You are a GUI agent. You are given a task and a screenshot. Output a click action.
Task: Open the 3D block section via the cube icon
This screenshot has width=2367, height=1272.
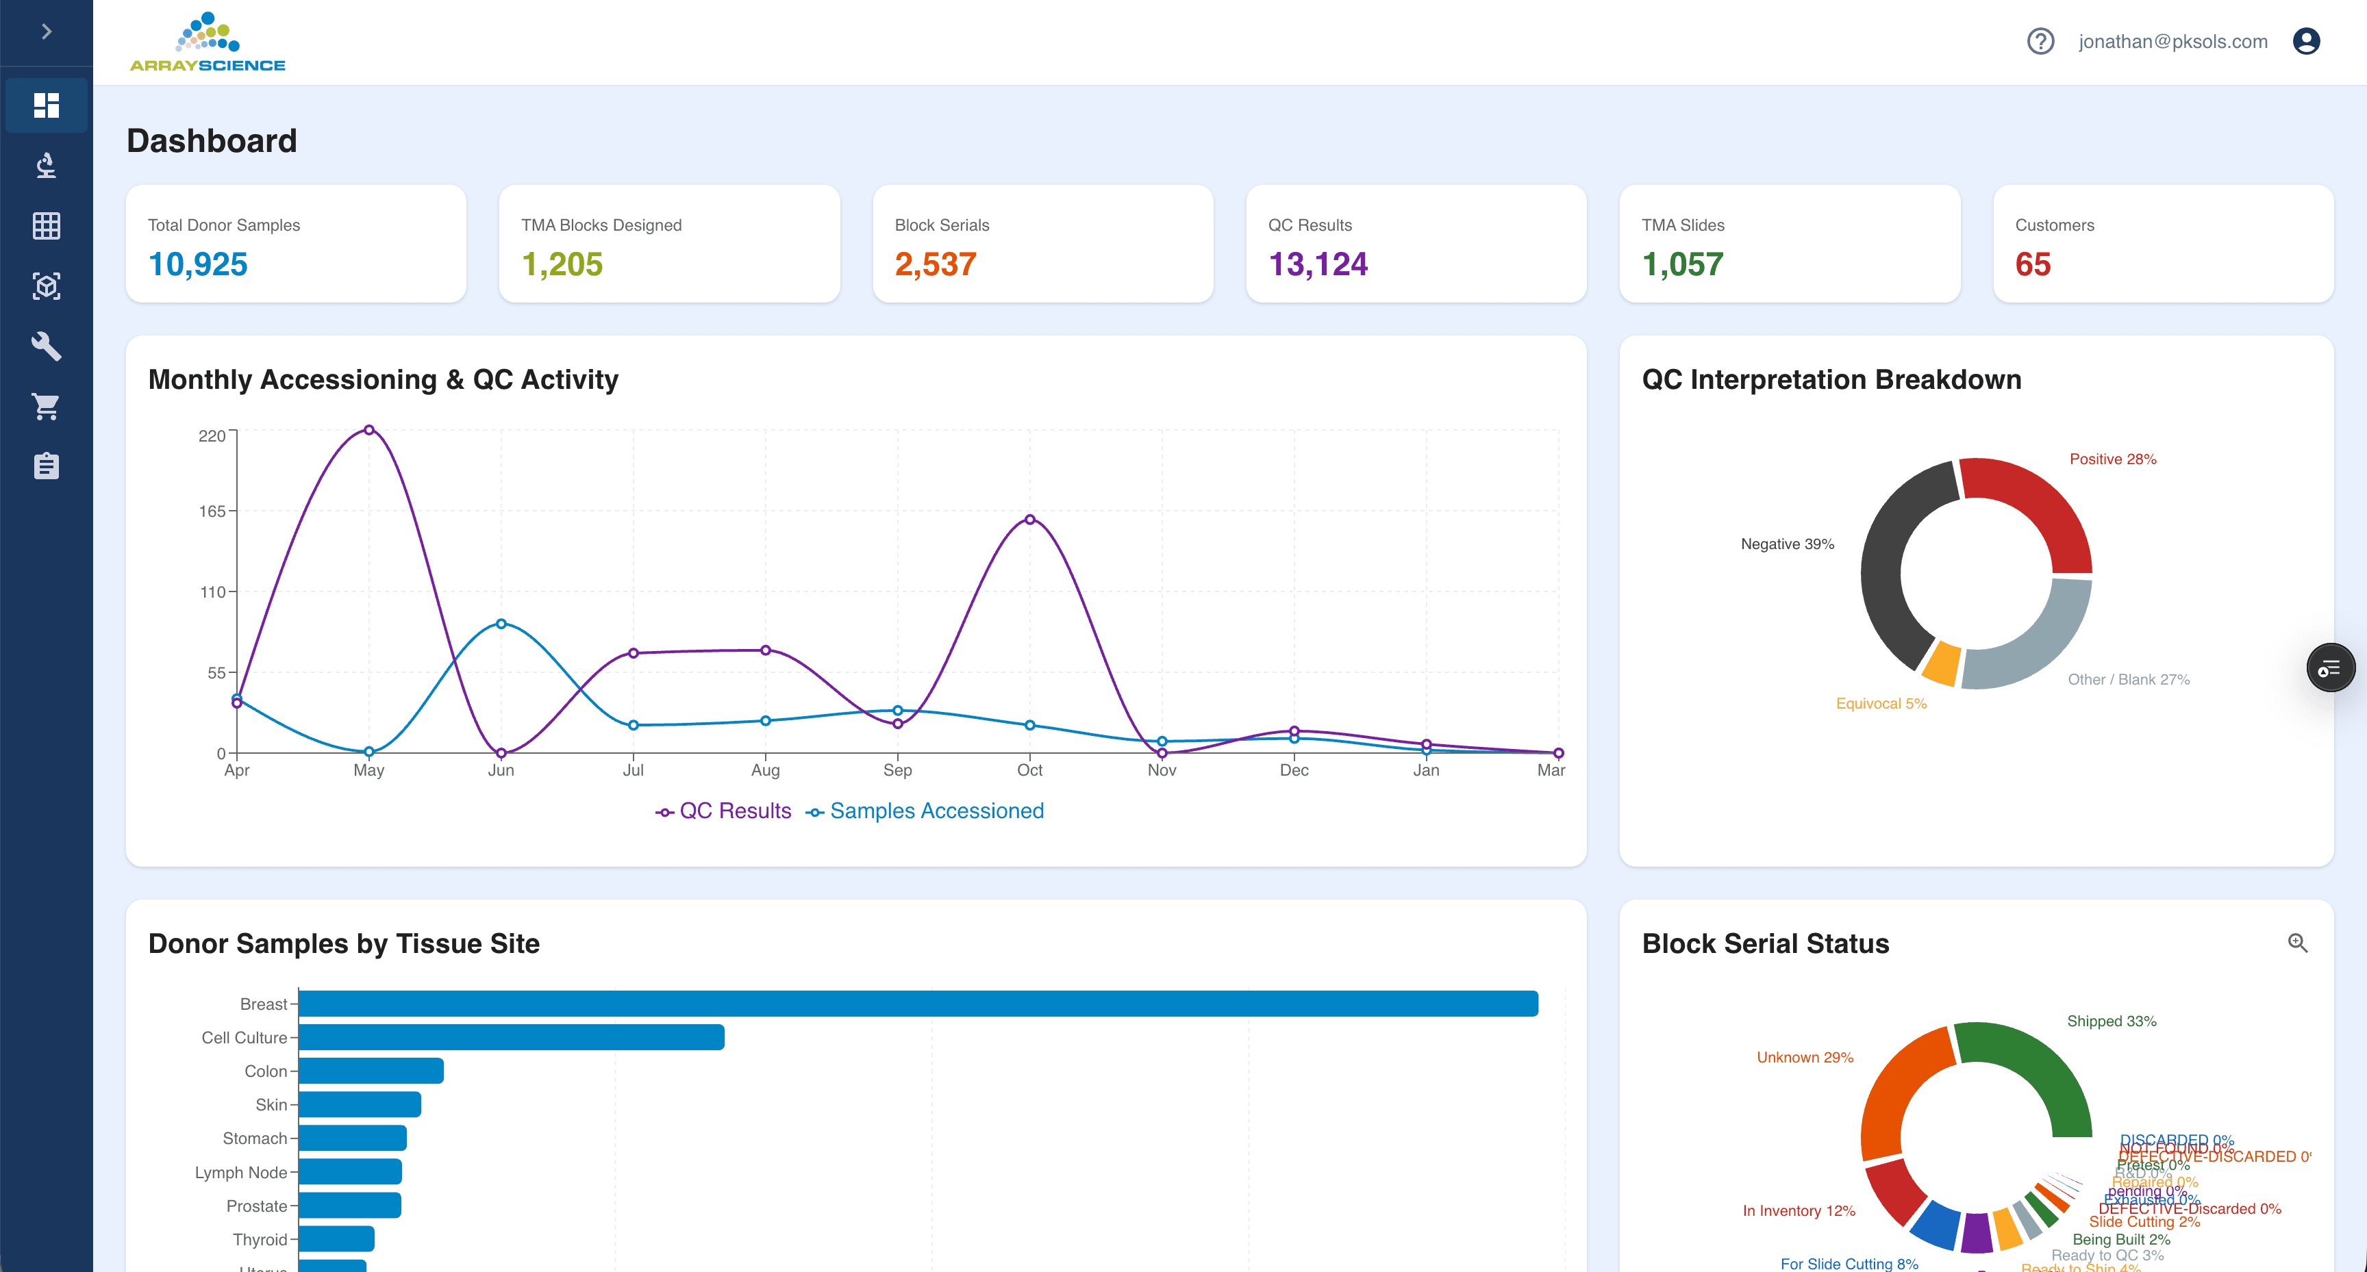(x=46, y=287)
